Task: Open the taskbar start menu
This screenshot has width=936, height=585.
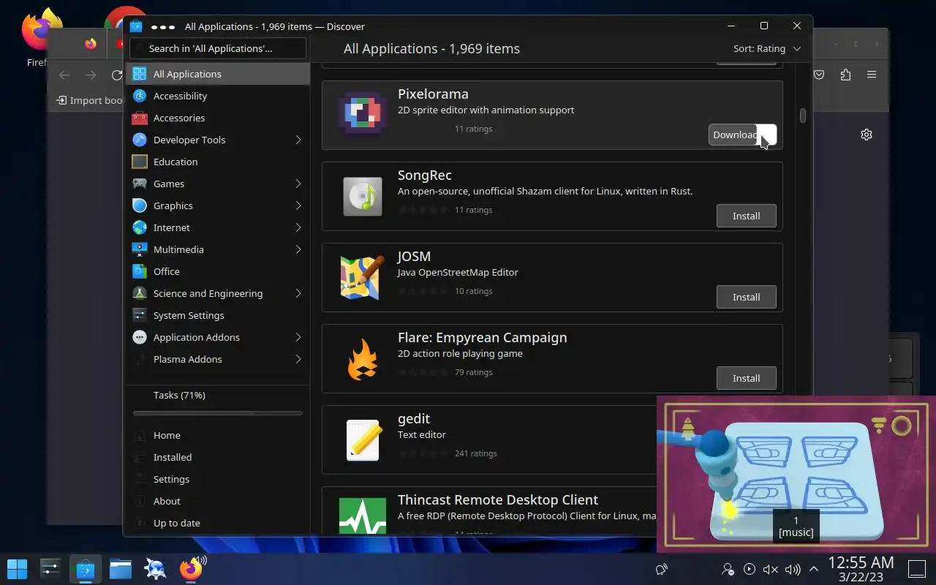Action: 17,568
